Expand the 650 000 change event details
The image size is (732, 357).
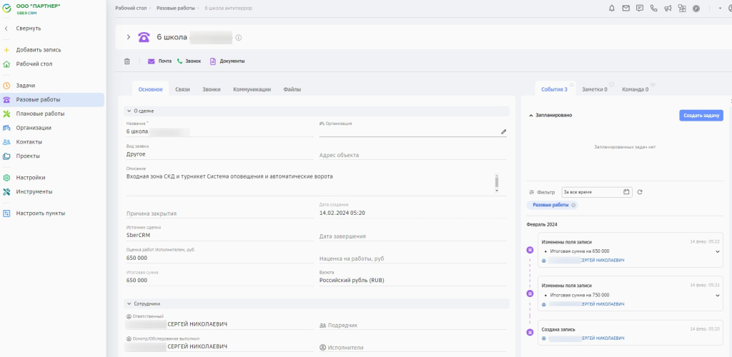click(717, 251)
